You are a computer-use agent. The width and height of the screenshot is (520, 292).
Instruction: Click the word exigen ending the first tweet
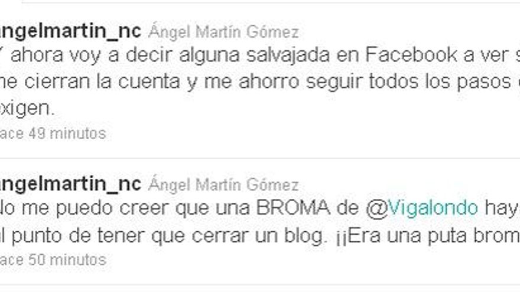pyautogui.click(x=27, y=109)
